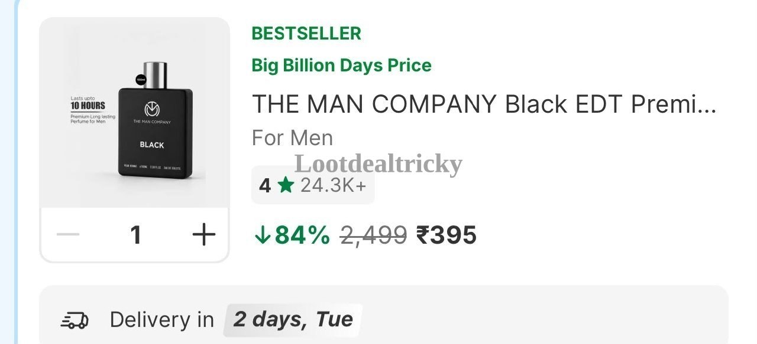Select the quantity value 1
757x344 pixels.
coord(136,235)
